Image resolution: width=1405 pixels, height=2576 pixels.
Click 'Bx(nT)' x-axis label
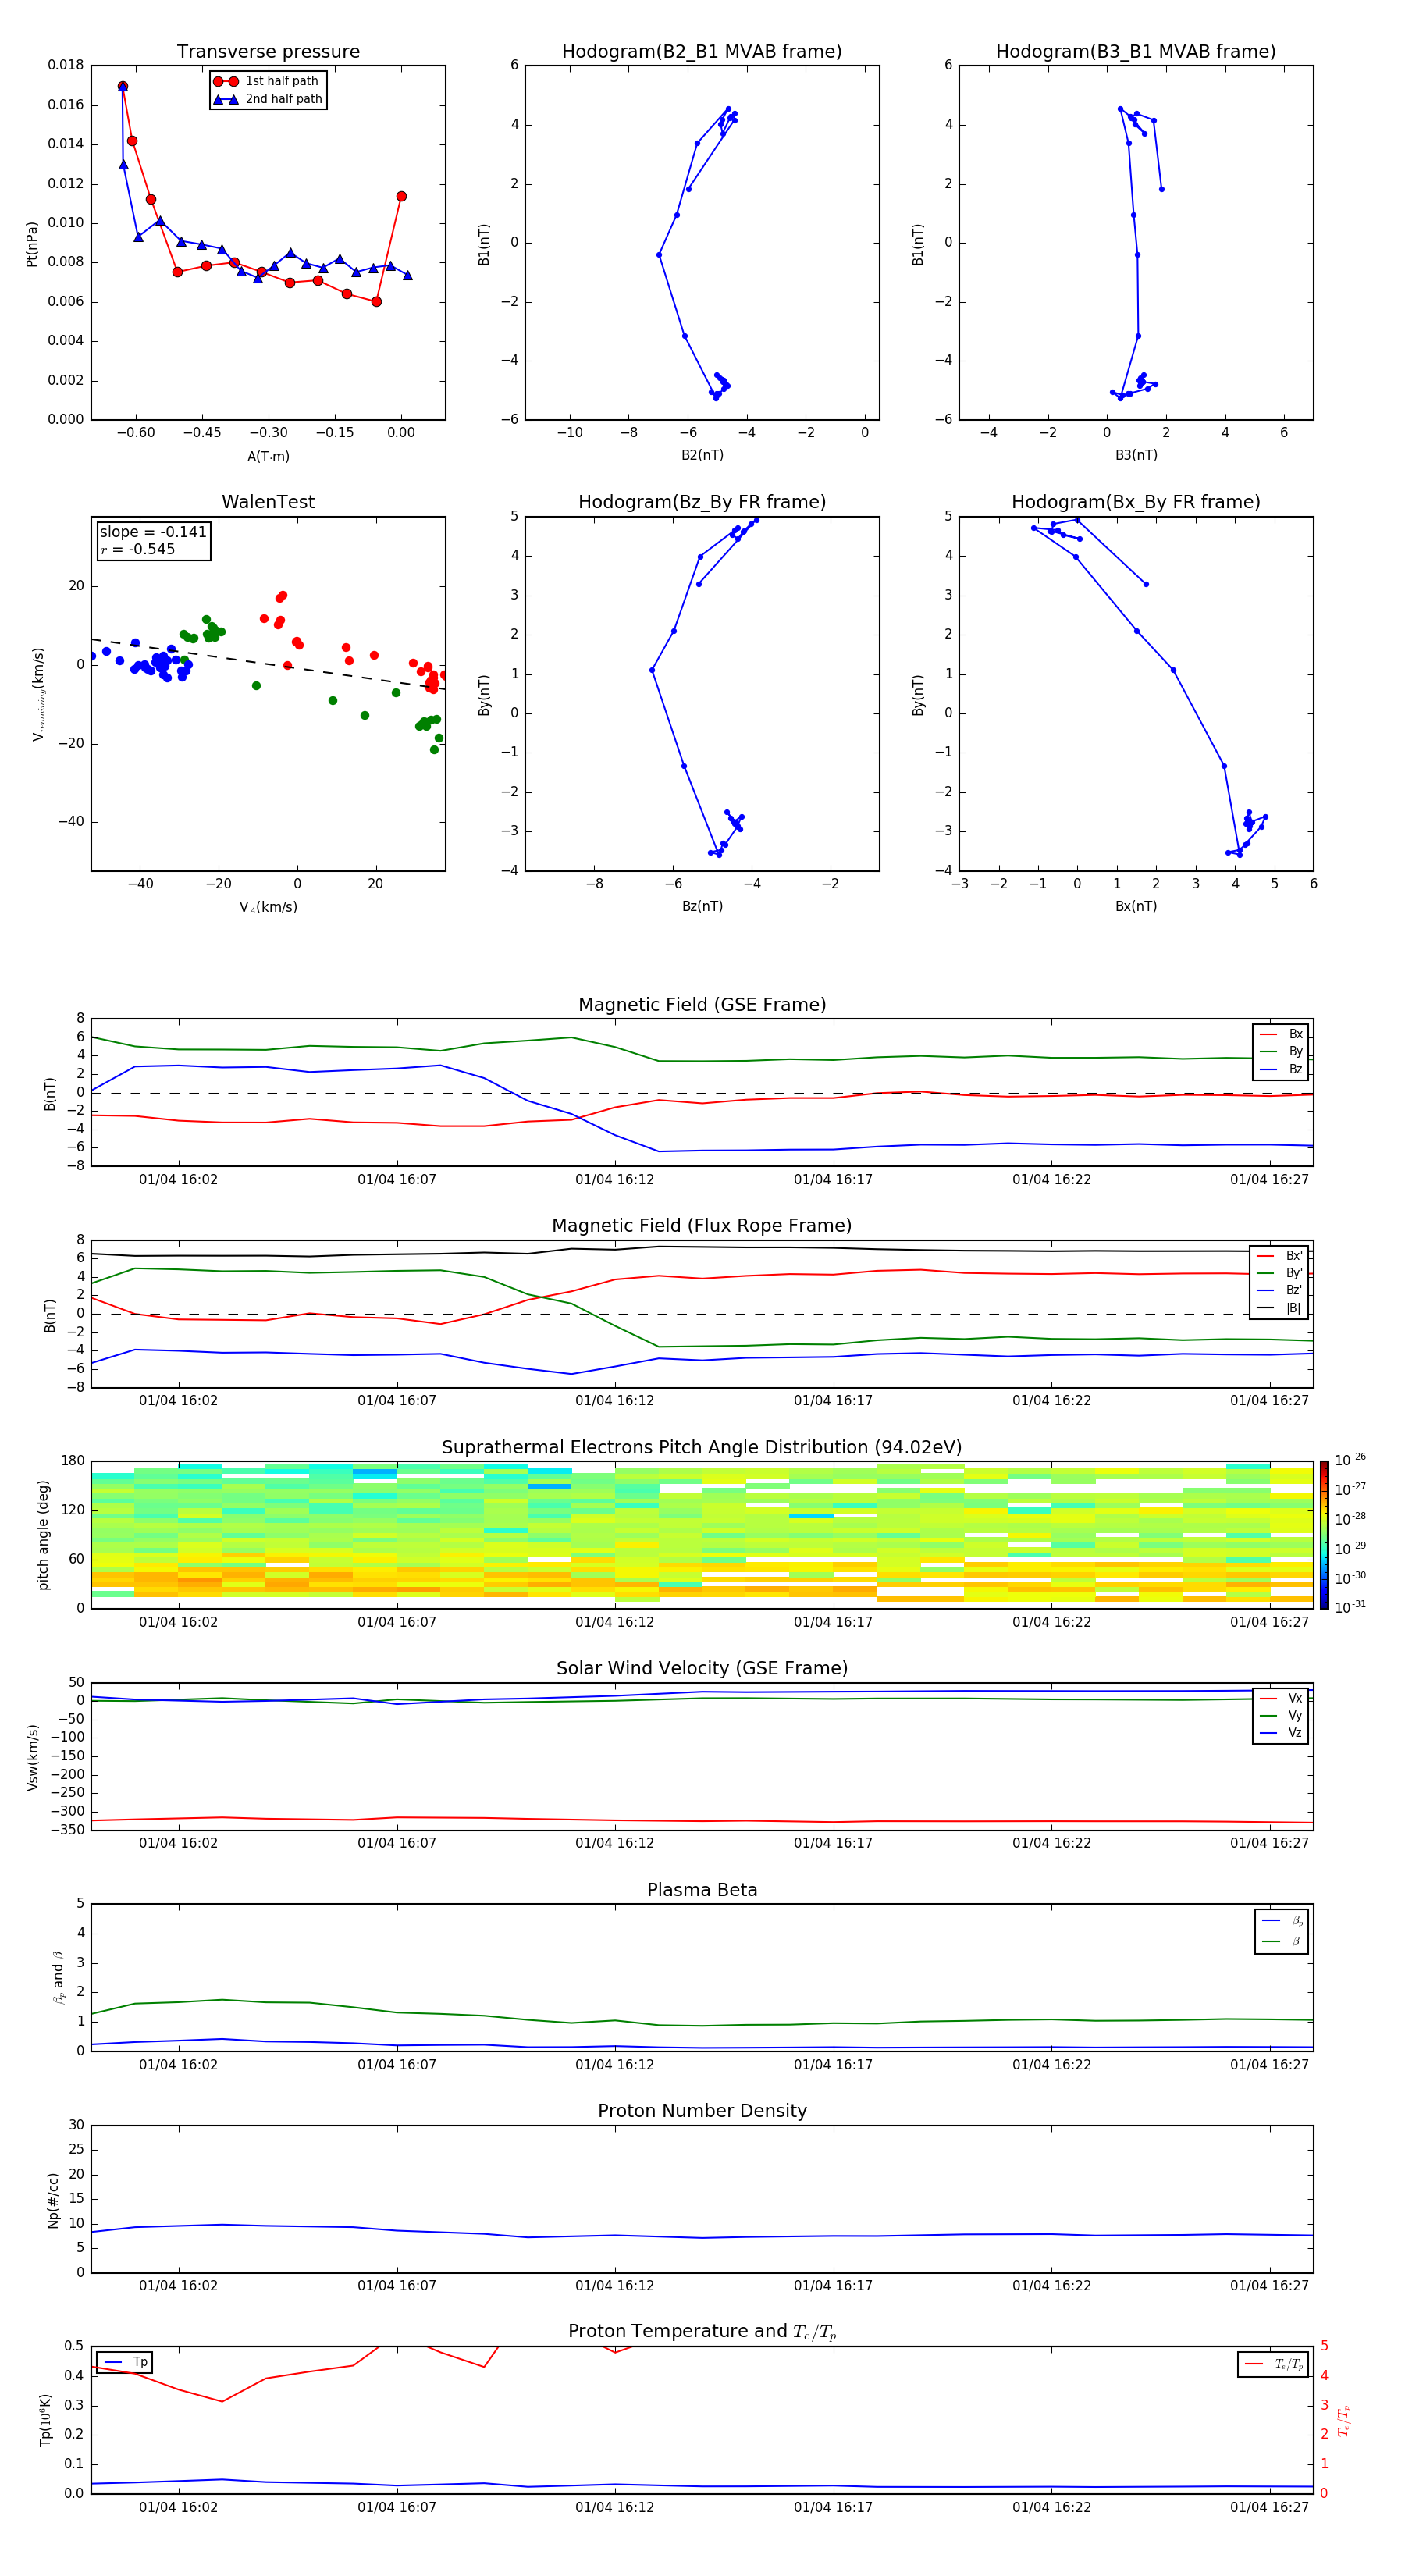(x=1136, y=906)
